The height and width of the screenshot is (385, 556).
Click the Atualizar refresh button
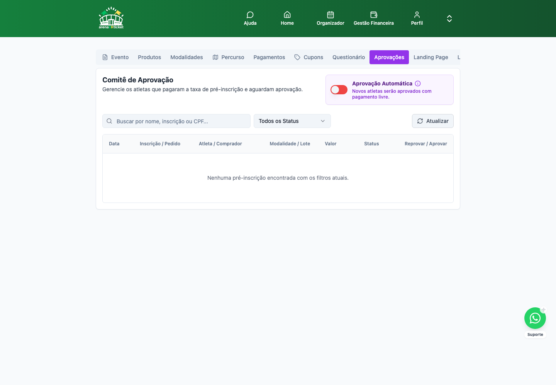click(x=433, y=121)
